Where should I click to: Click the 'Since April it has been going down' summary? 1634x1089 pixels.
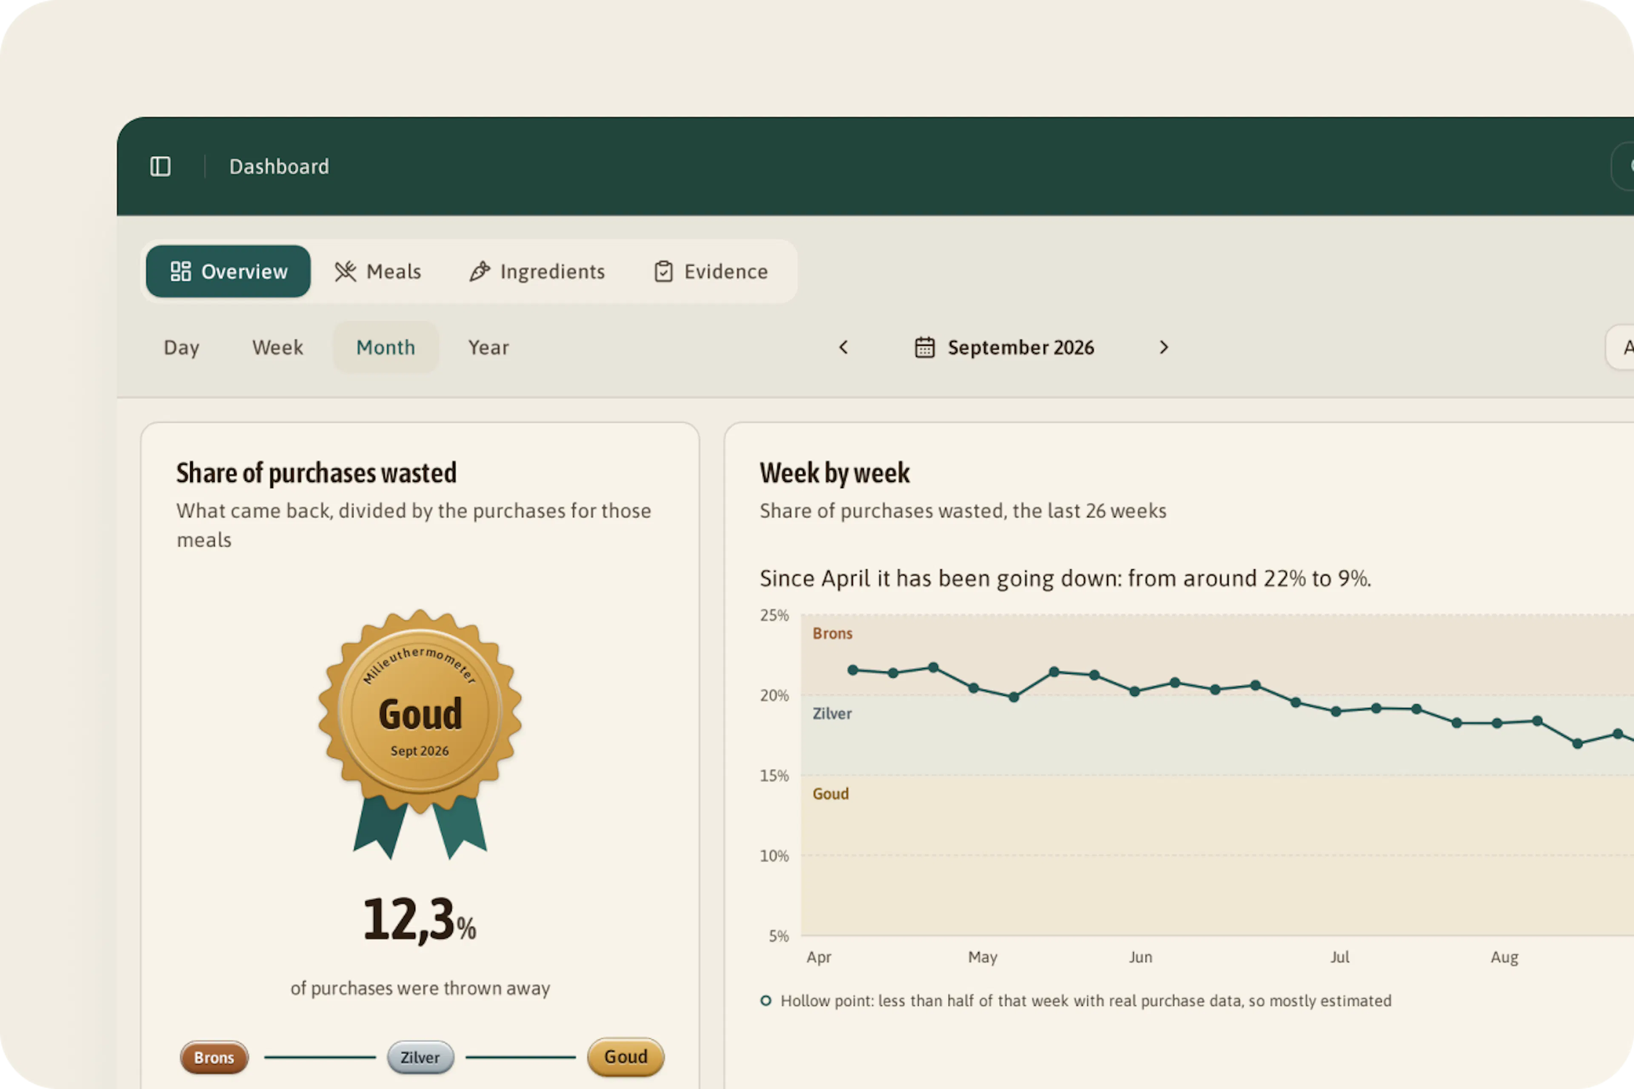pyautogui.click(x=1065, y=579)
